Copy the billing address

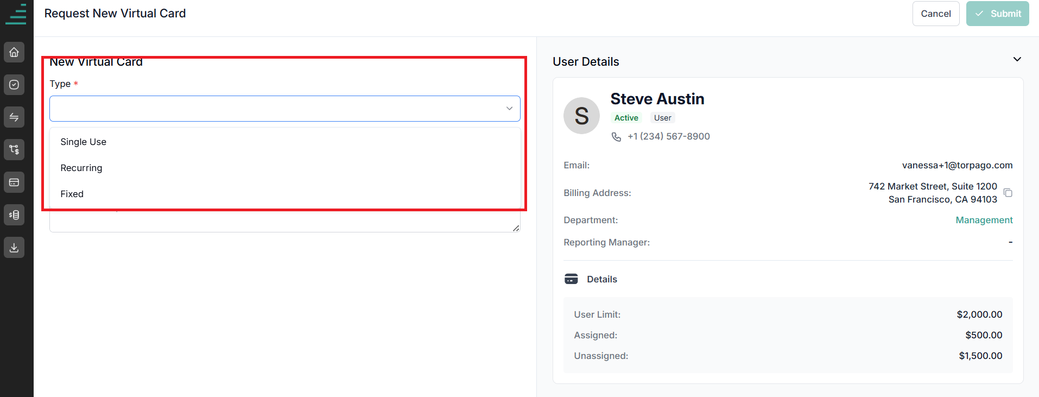click(1008, 193)
